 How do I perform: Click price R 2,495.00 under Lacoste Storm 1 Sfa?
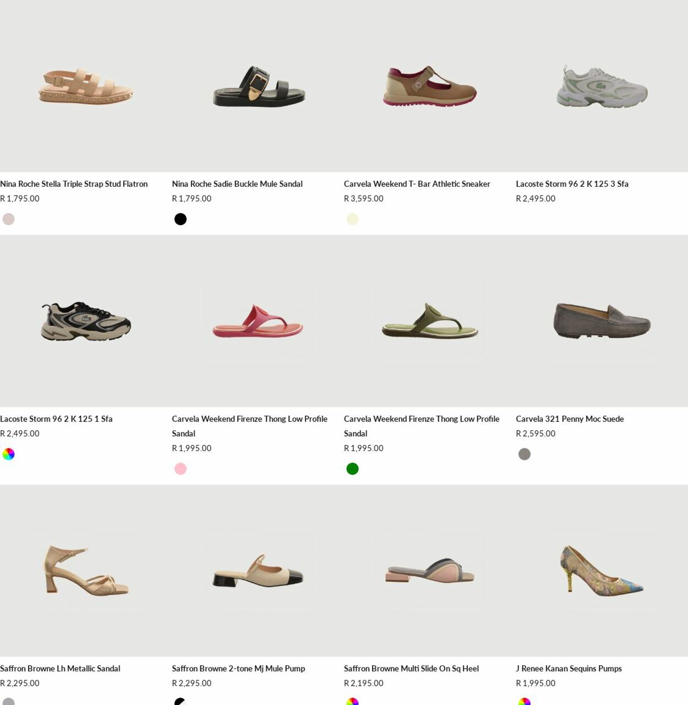click(20, 434)
